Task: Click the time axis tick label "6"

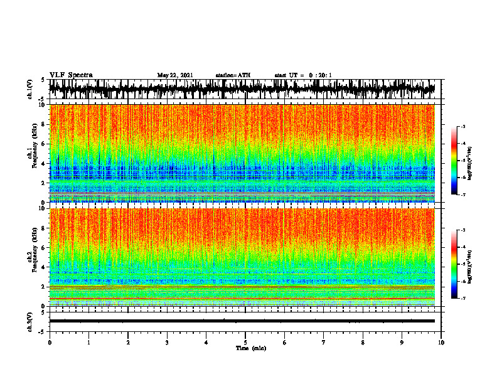Action: [285, 343]
